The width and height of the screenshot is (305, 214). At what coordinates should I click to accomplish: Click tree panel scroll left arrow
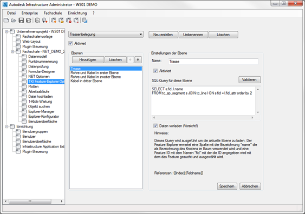pyautogui.click(x=5, y=201)
